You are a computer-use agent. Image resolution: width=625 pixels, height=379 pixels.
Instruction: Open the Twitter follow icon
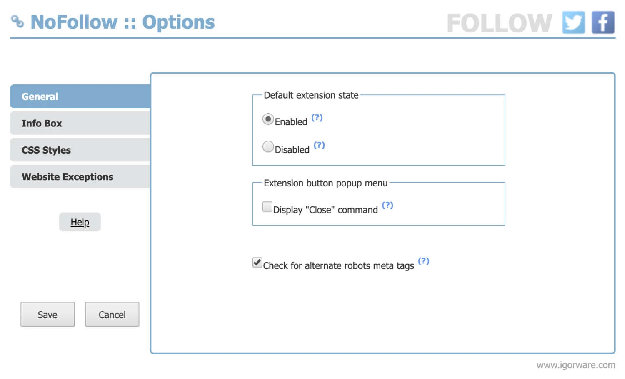point(573,22)
